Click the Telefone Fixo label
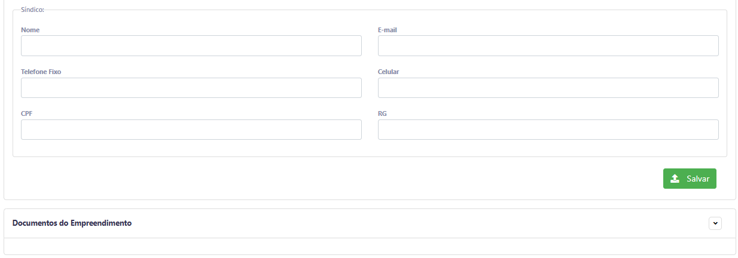 coord(41,72)
